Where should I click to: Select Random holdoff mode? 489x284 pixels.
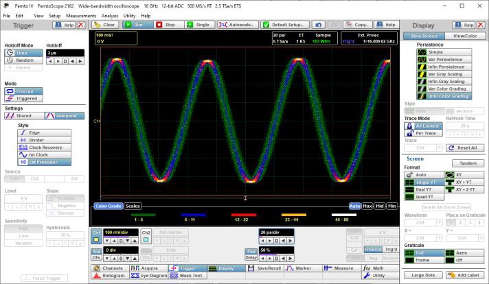24,60
